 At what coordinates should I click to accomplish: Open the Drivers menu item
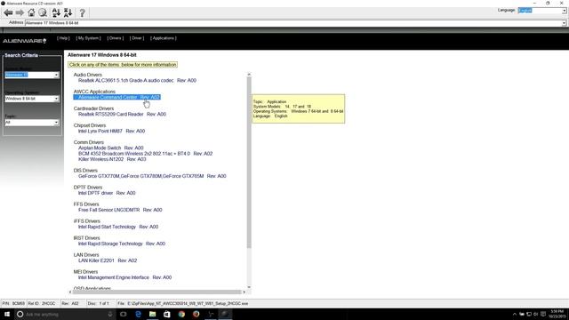point(116,38)
